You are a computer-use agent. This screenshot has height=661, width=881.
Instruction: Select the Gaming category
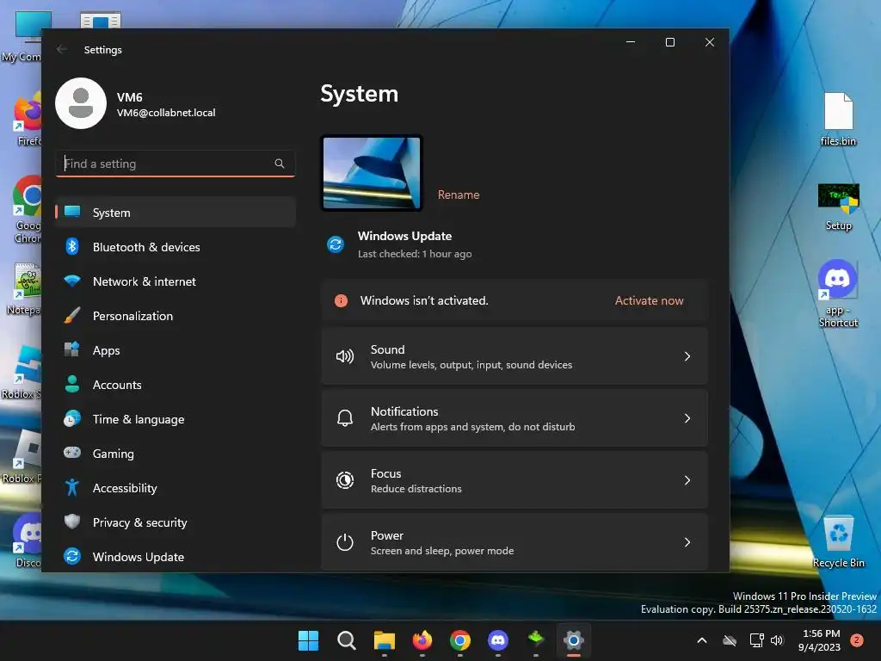(176, 454)
